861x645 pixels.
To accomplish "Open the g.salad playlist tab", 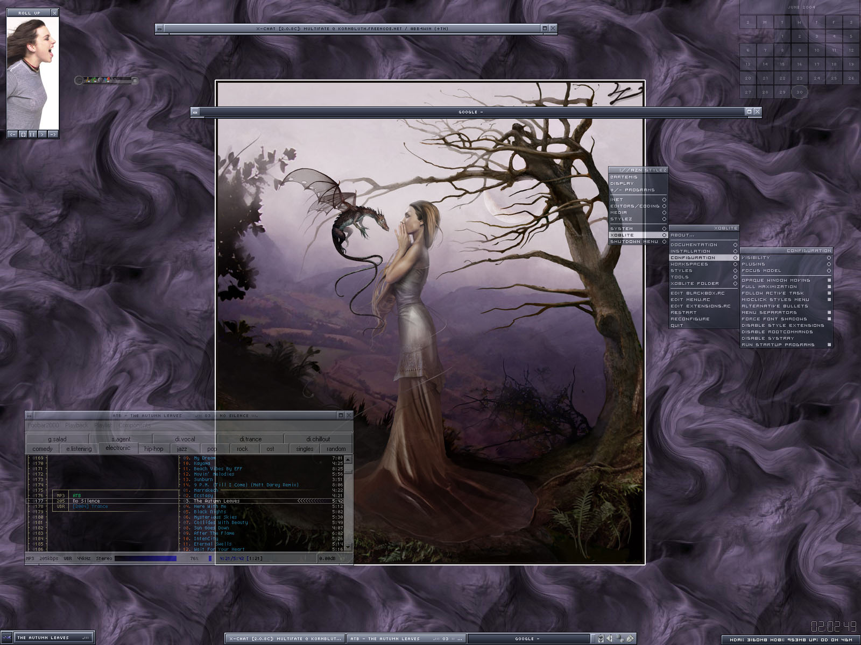I will click(x=57, y=439).
